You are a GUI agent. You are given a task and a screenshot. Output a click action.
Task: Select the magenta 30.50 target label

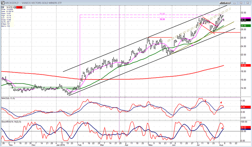[x=162, y=19]
